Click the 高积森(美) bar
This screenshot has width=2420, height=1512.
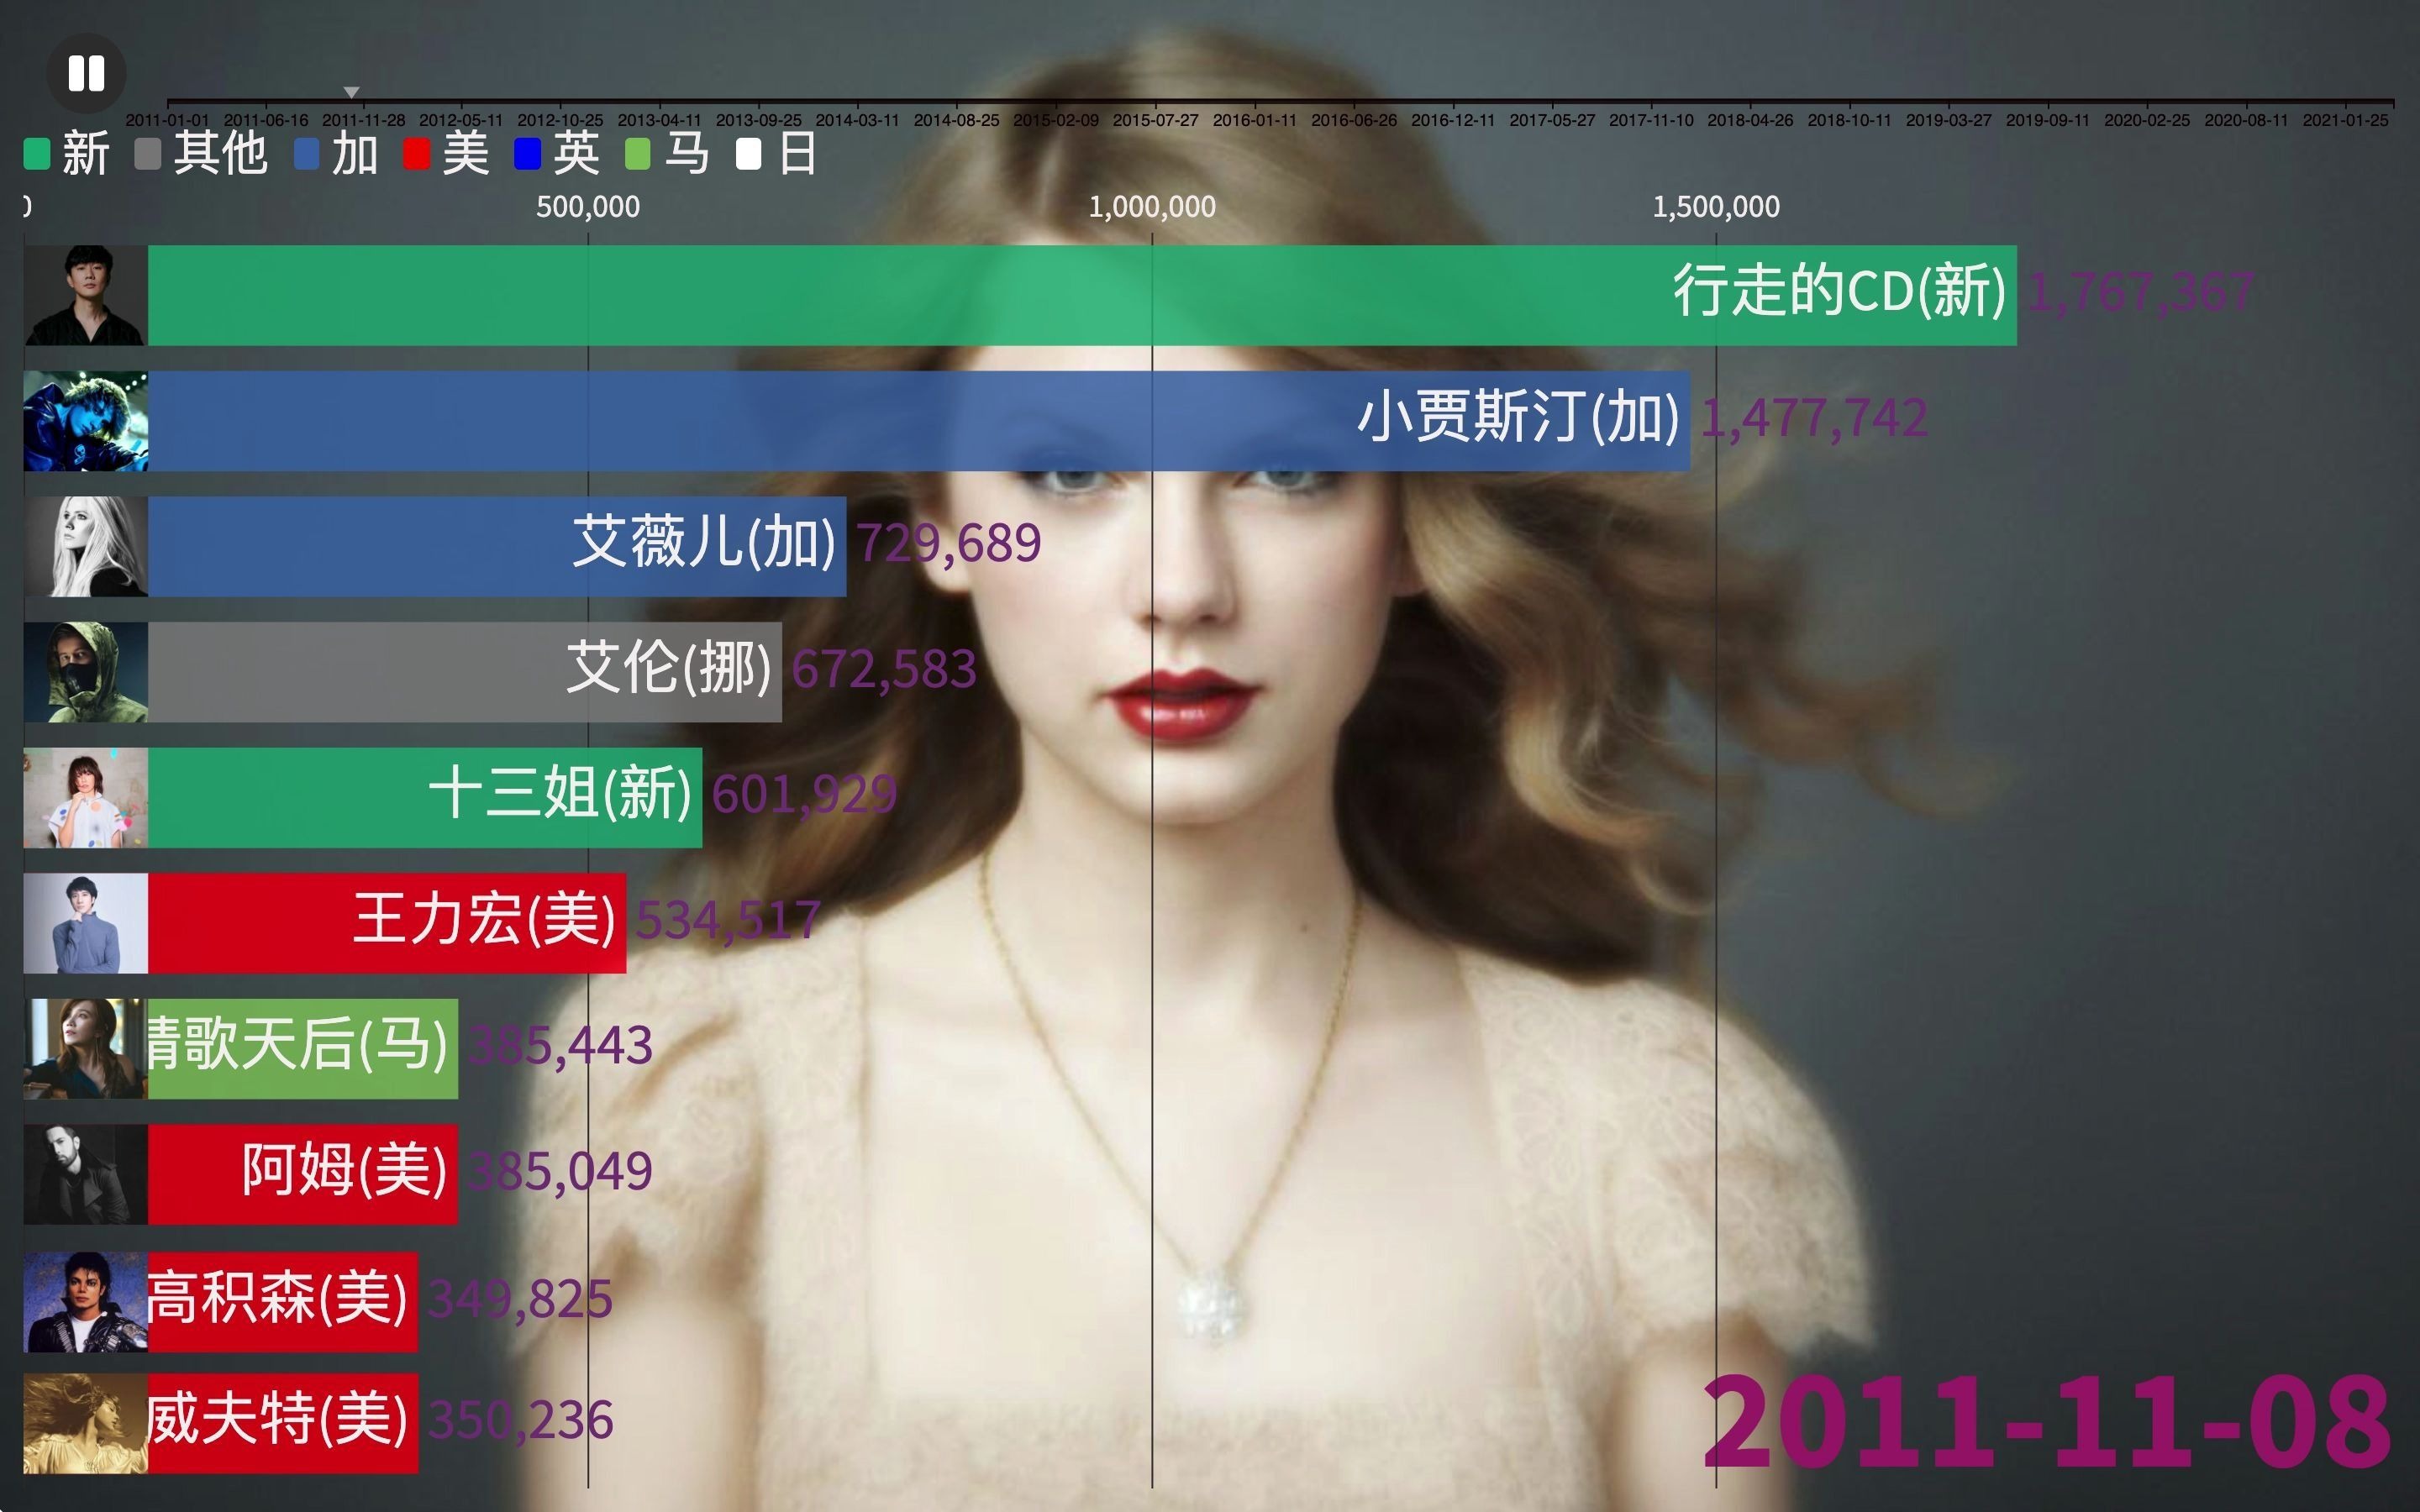coord(283,1302)
